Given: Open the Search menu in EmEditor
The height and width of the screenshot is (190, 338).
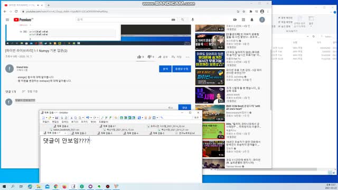Looking at the screenshot, I should pyautogui.click(x=65, y=122).
